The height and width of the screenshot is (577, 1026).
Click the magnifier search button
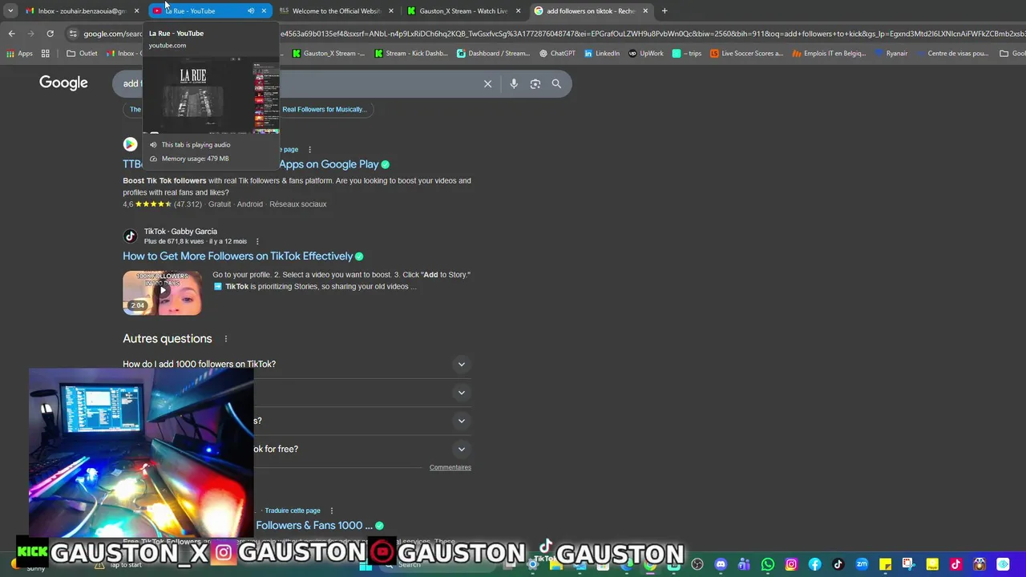pyautogui.click(x=556, y=83)
